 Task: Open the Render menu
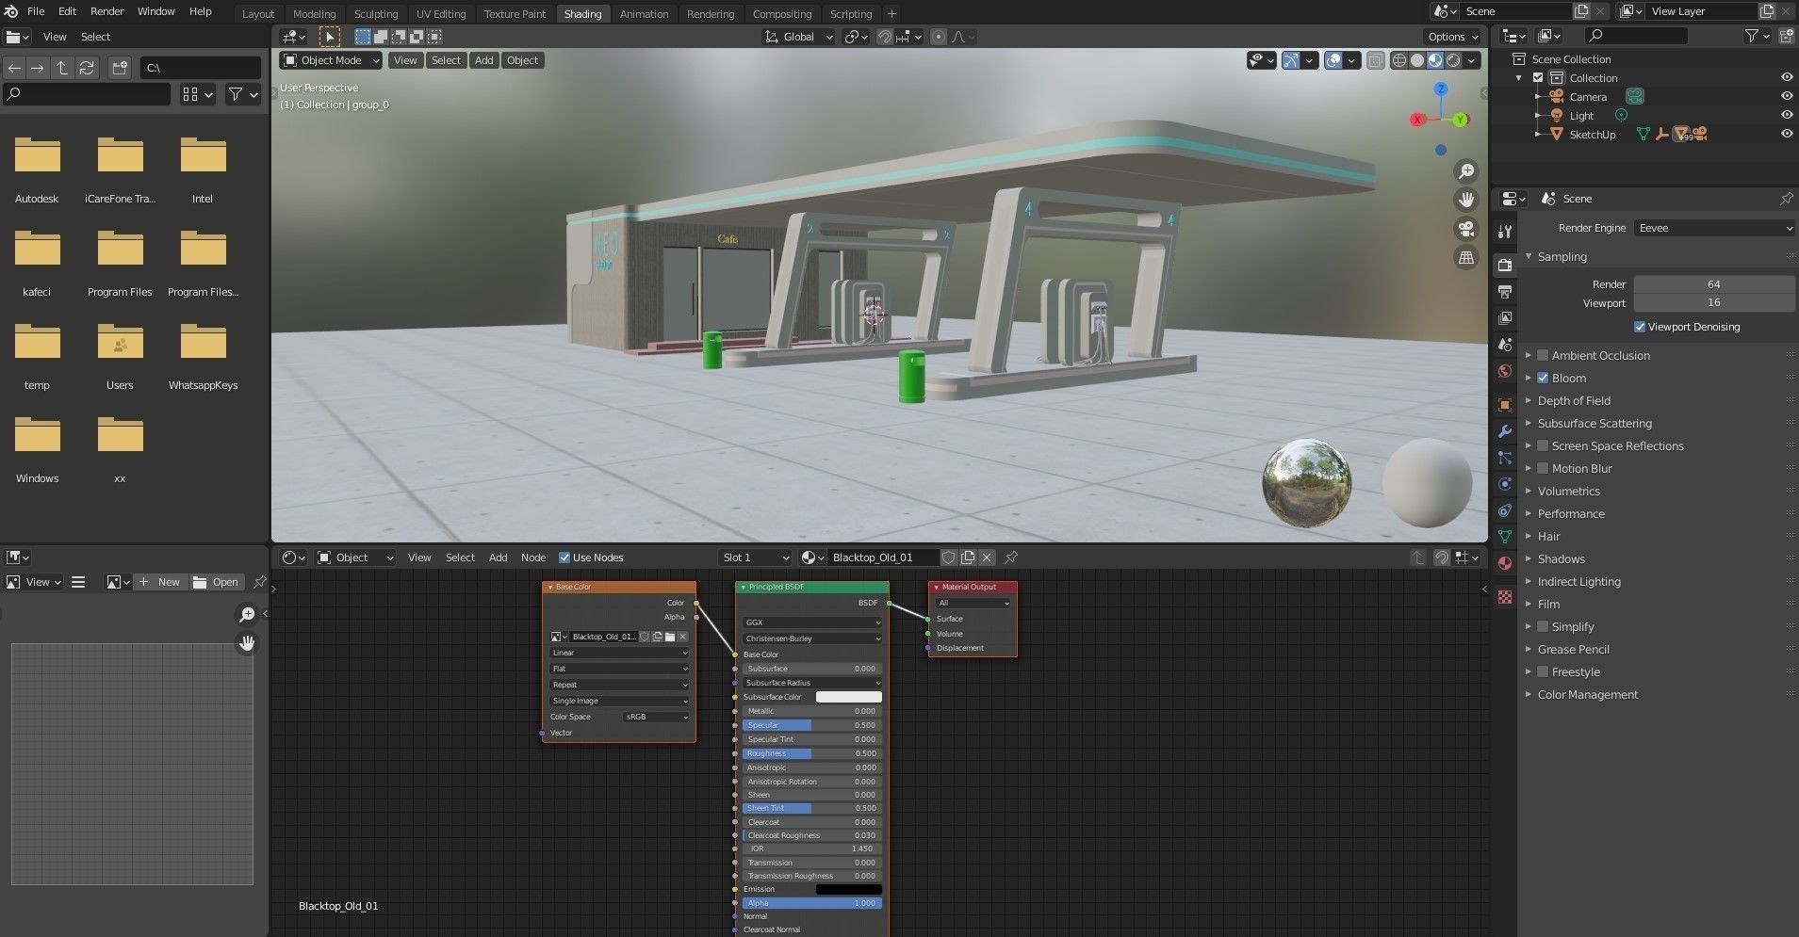pyautogui.click(x=106, y=11)
